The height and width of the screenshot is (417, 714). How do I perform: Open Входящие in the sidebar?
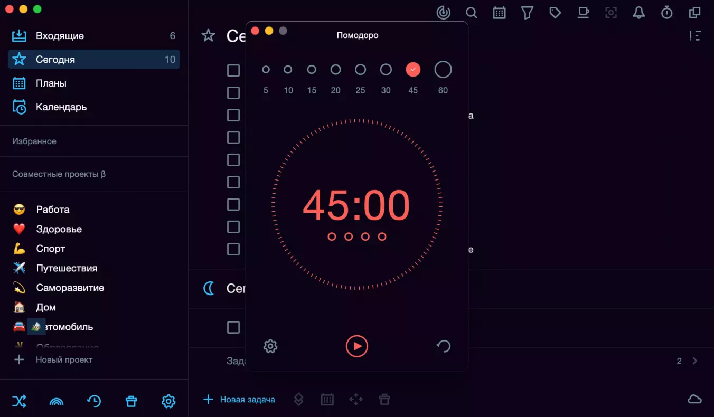click(94, 36)
